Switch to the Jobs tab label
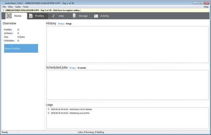This screenshot has width=211, height=135. tap(61, 16)
